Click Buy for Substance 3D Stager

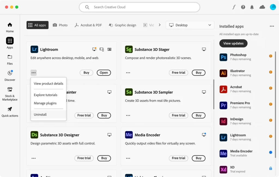(x=199, y=73)
